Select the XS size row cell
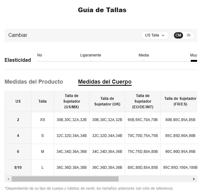This screenshot has width=203, height=195. [43, 120]
